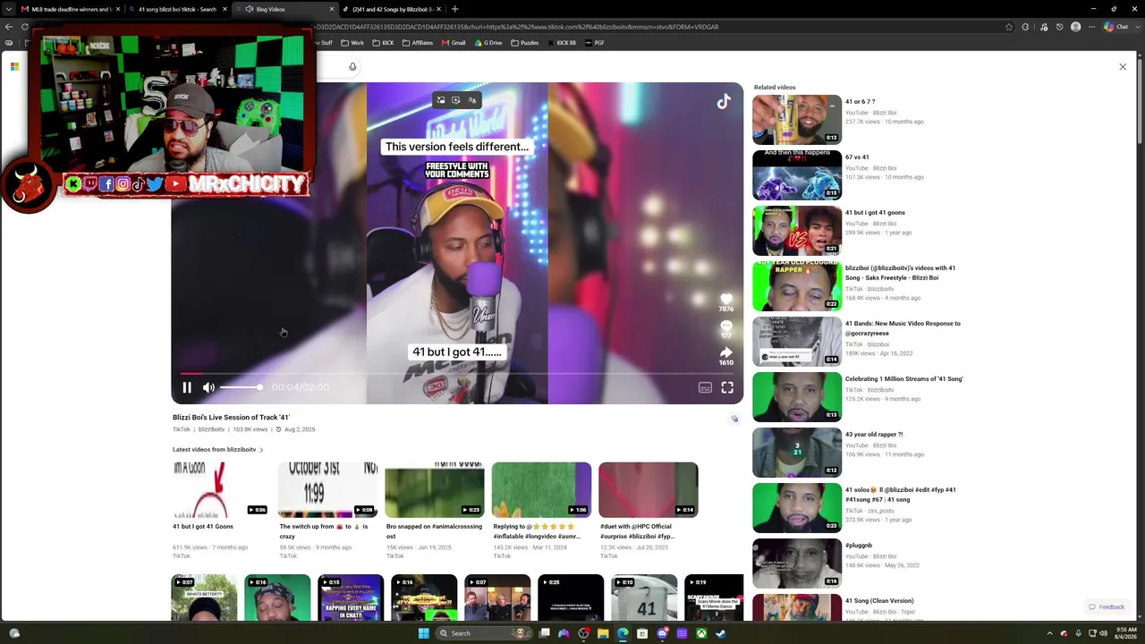Adjust the video volume slider

pyautogui.click(x=241, y=387)
